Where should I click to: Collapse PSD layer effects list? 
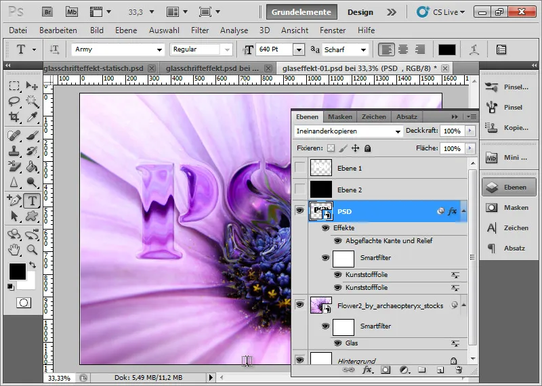[x=463, y=211]
